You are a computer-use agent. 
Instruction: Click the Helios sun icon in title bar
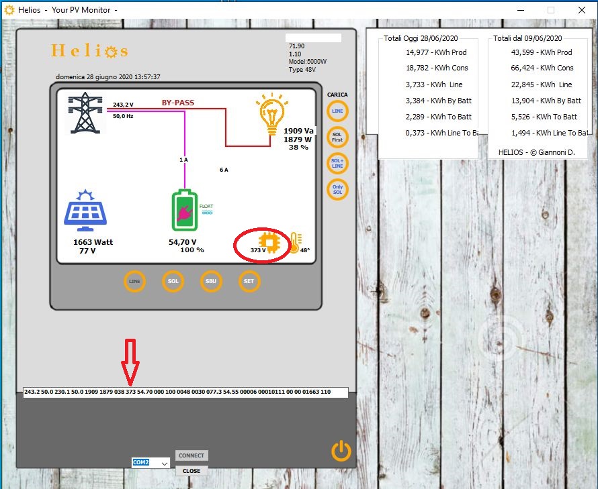point(9,10)
